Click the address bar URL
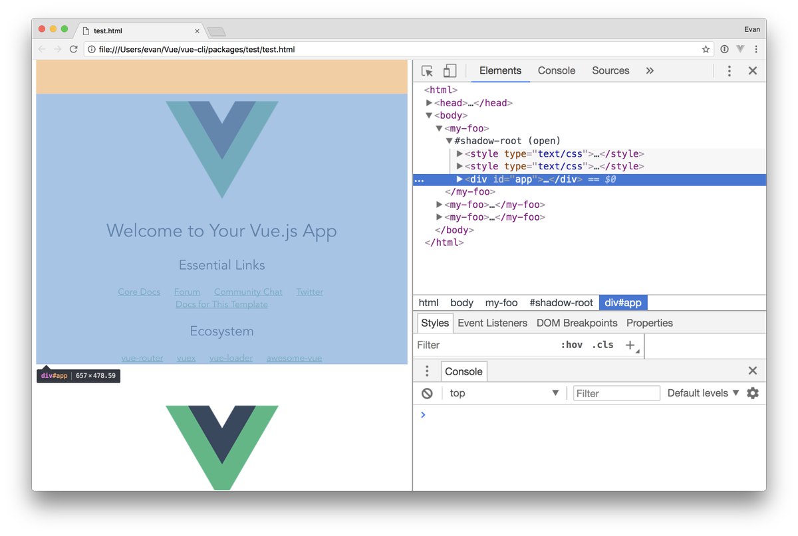 pyautogui.click(x=196, y=49)
